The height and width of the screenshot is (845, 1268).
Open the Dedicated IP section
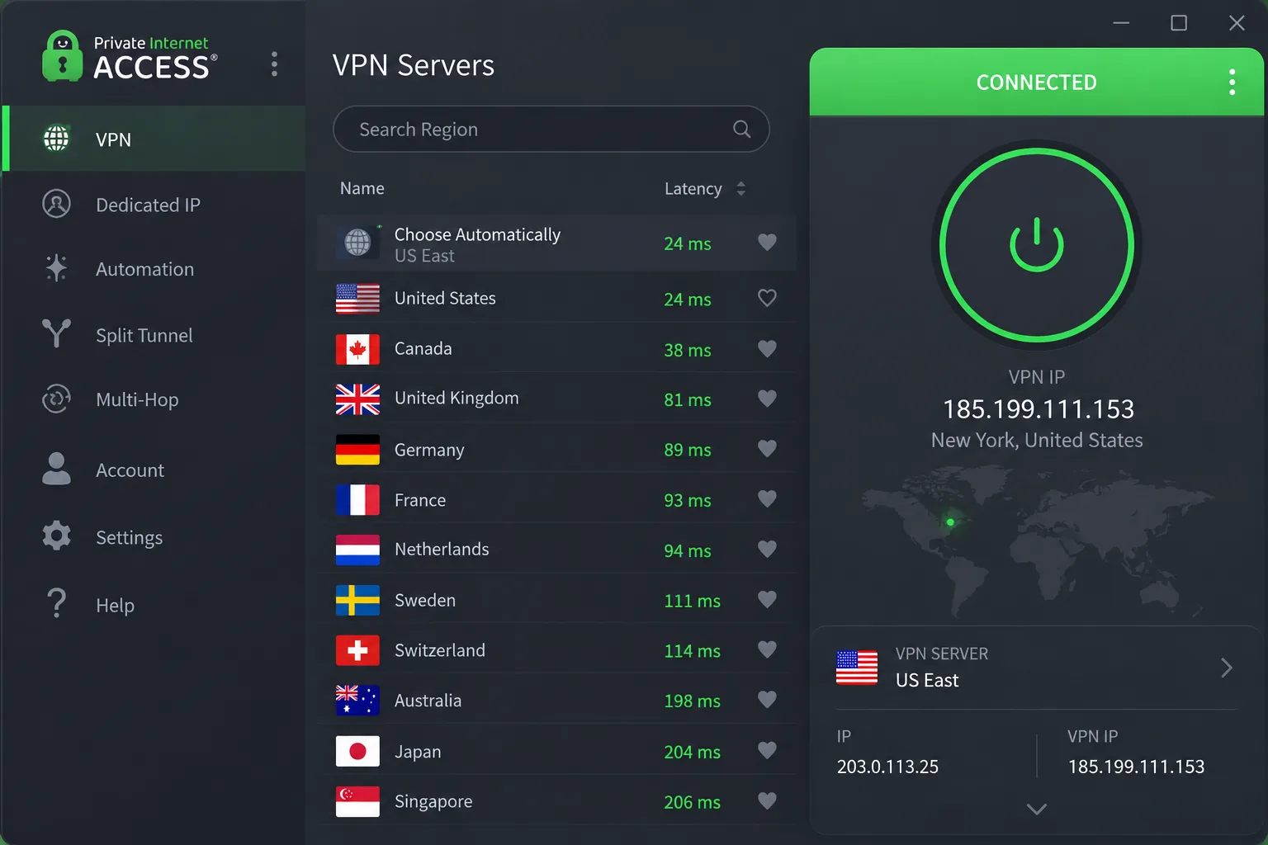click(x=154, y=205)
